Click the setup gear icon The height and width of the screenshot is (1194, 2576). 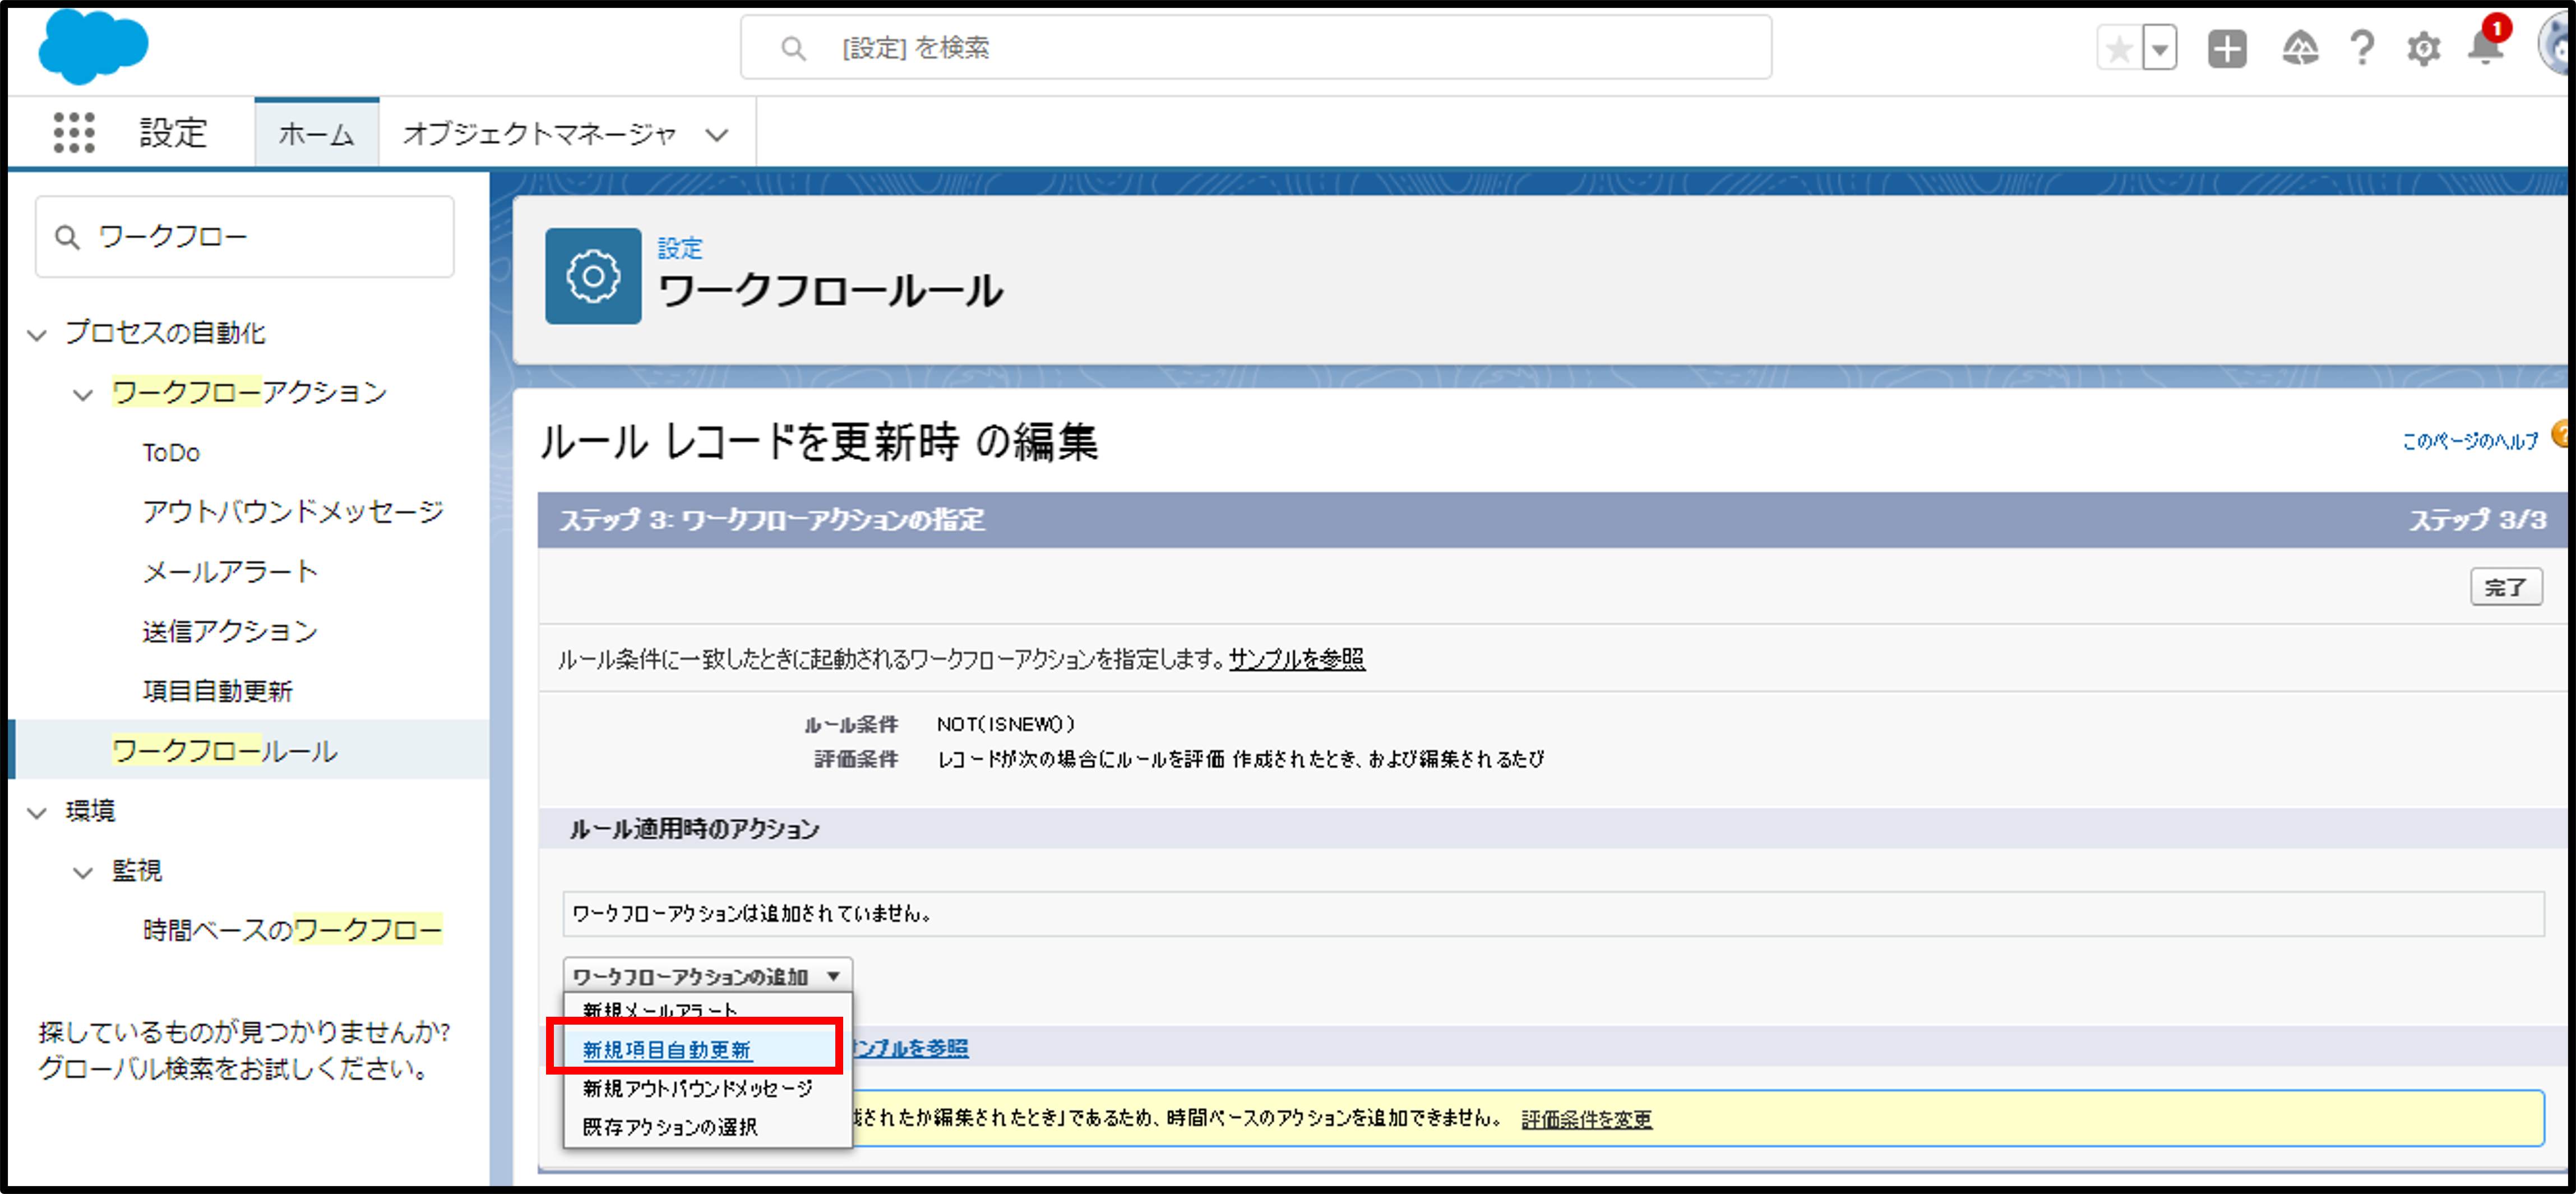point(2423,48)
